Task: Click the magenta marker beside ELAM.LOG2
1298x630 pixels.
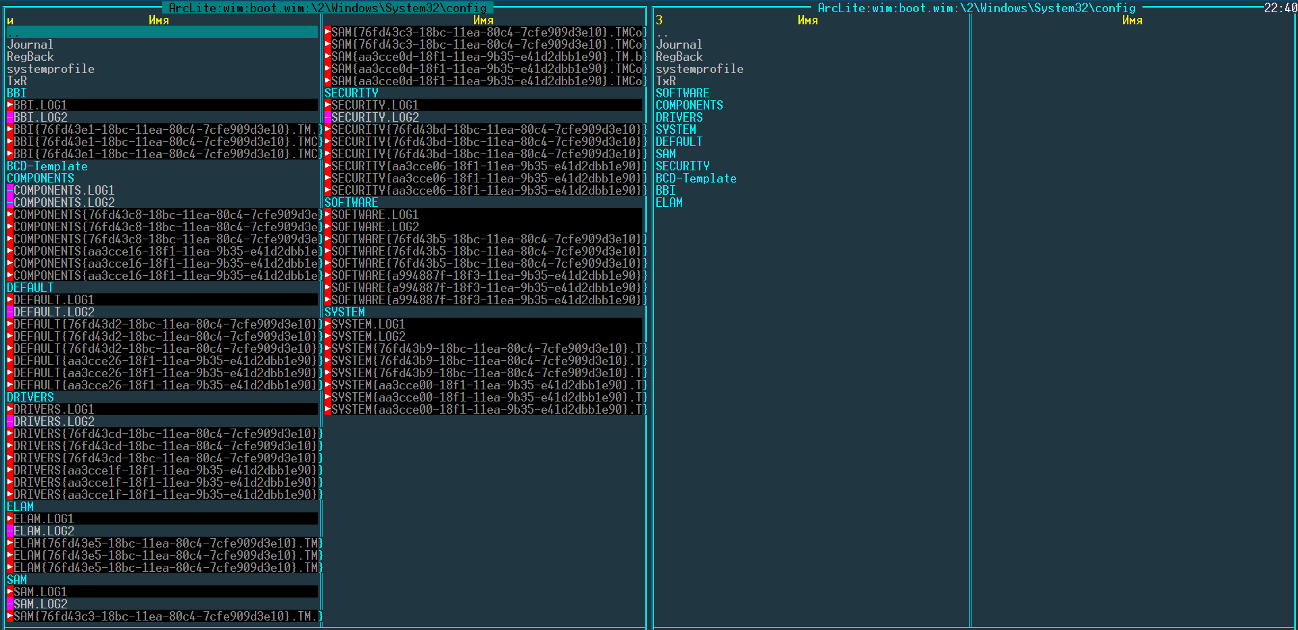Action: (9, 531)
